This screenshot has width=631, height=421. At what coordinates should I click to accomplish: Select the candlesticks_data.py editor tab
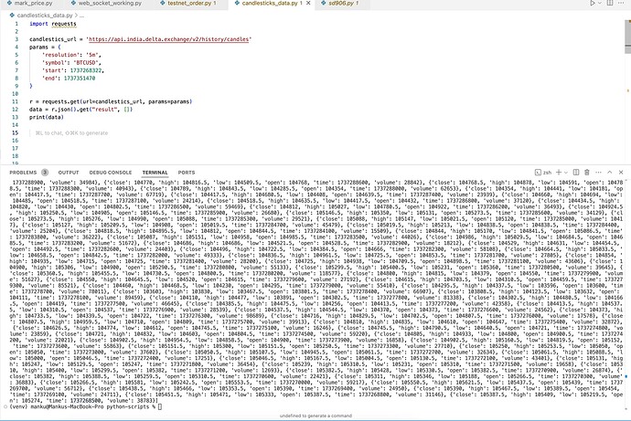pos(269,3)
